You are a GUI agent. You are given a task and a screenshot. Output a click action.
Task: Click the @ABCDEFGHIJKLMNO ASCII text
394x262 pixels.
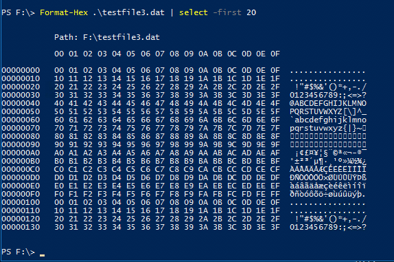[x=328, y=103]
